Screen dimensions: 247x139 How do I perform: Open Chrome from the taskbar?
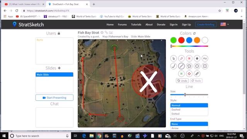pyautogui.click(x=99, y=136)
